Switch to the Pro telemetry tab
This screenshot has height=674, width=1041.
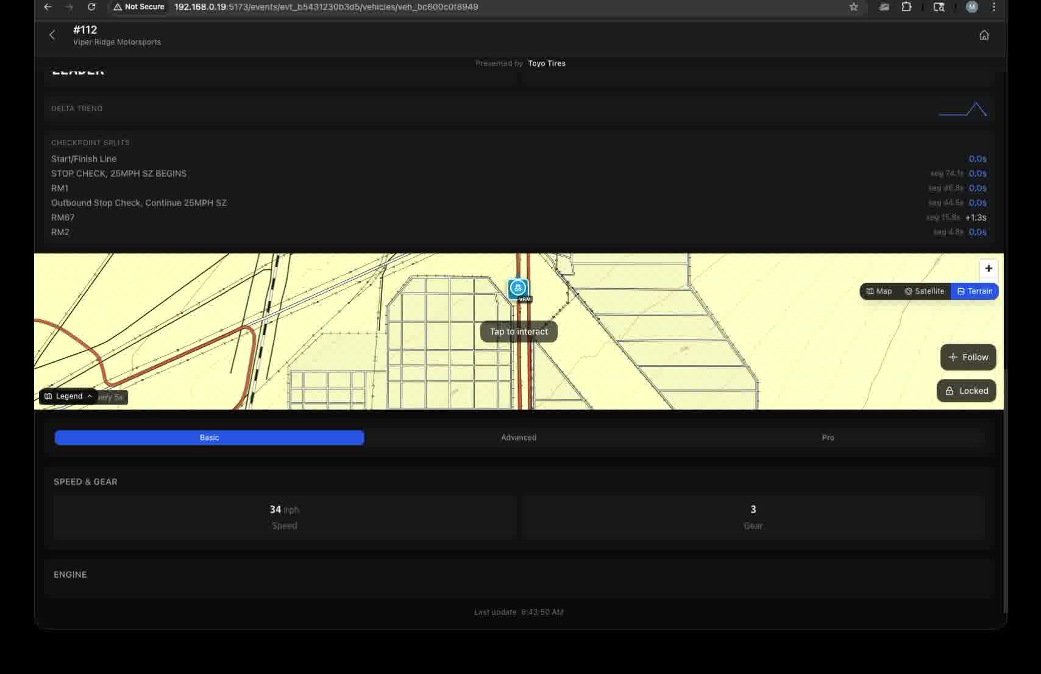pyautogui.click(x=827, y=437)
